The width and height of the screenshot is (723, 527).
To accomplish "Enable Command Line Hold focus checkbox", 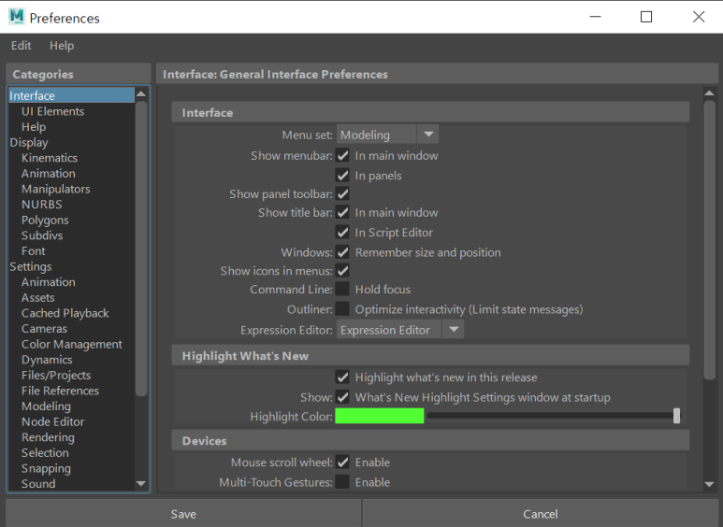I will click(342, 289).
